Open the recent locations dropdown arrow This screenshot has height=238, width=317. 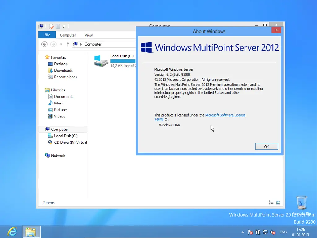tap(61, 44)
